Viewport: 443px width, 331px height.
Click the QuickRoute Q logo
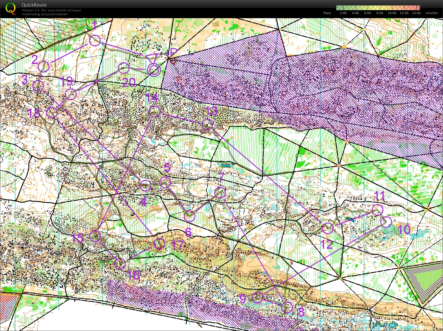[11, 7]
